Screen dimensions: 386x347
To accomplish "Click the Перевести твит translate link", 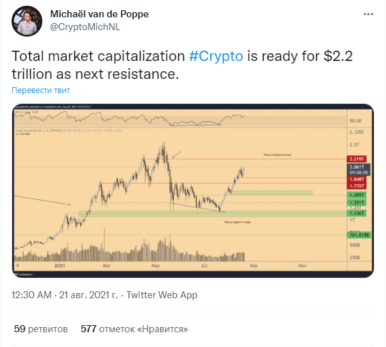I will click(x=41, y=90).
